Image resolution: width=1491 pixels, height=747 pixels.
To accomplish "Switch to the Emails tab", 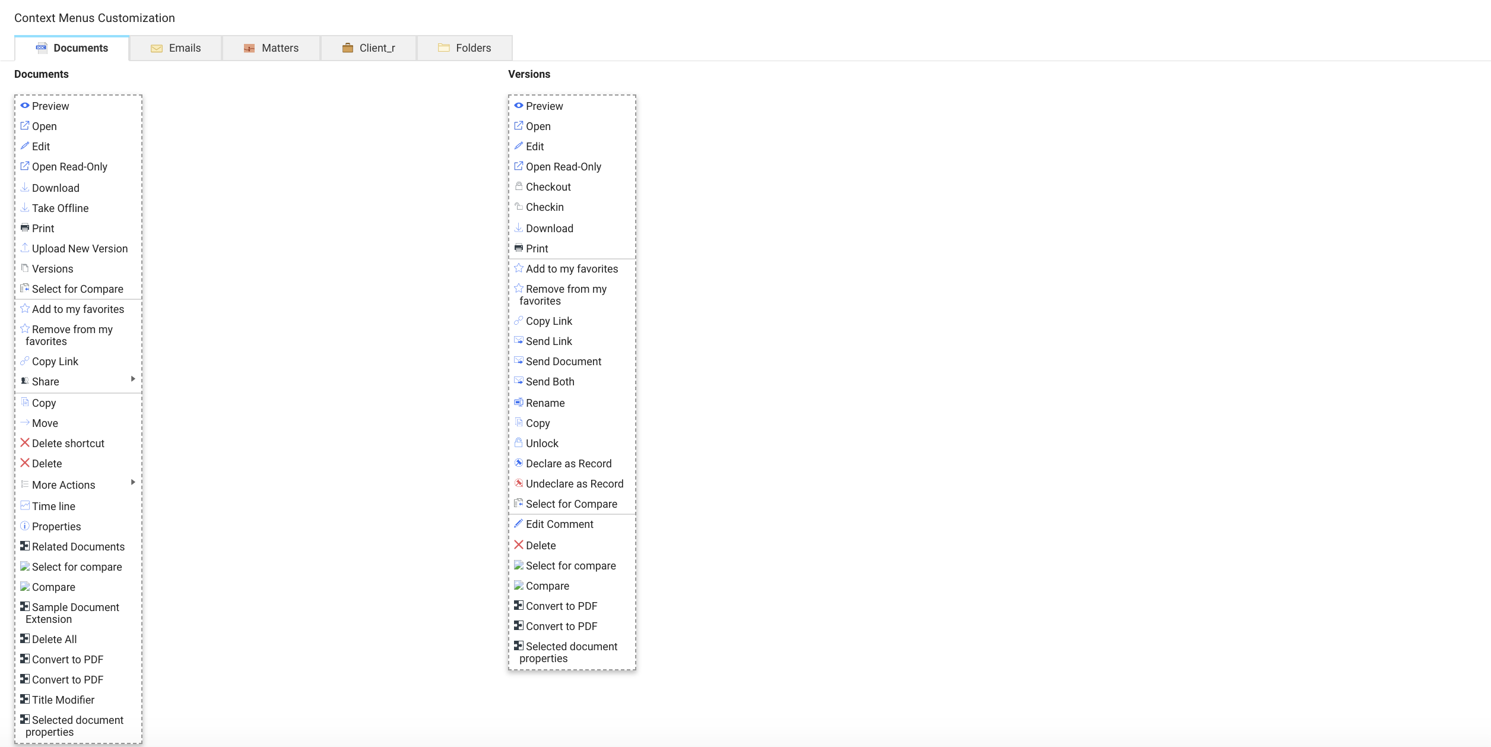I will [184, 48].
